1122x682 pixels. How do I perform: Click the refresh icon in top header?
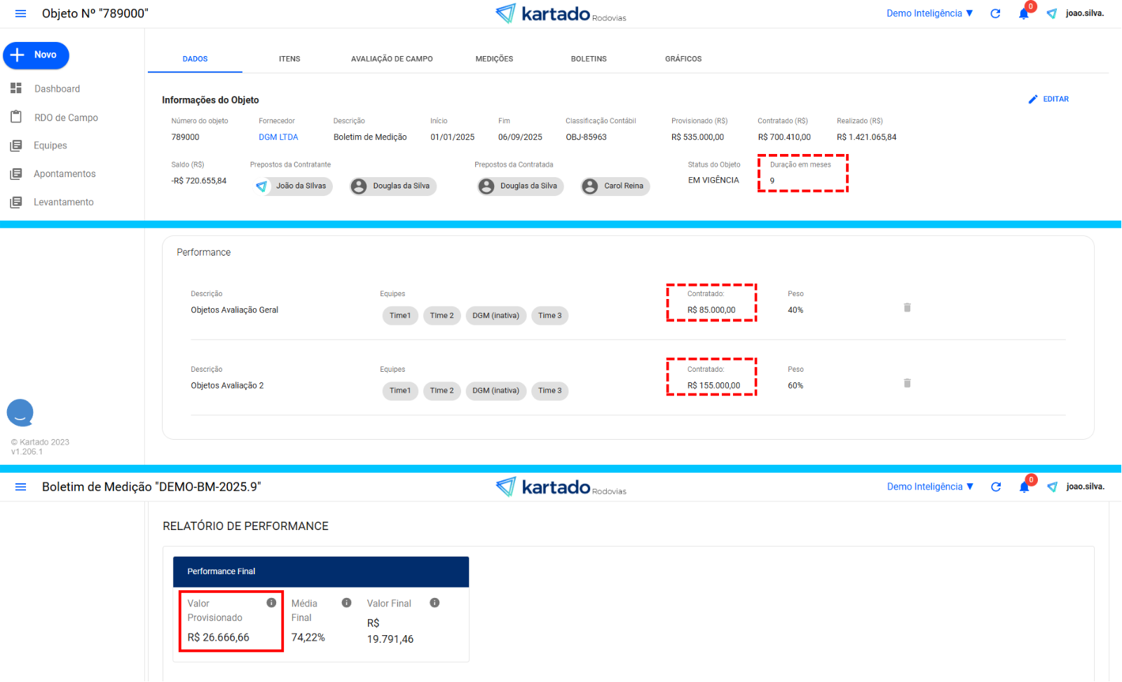tap(995, 14)
